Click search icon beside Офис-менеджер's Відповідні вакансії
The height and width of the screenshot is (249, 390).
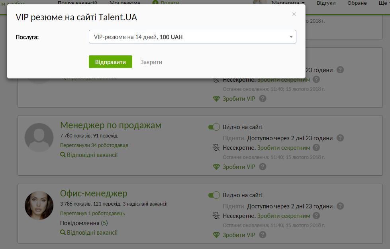[63, 232]
